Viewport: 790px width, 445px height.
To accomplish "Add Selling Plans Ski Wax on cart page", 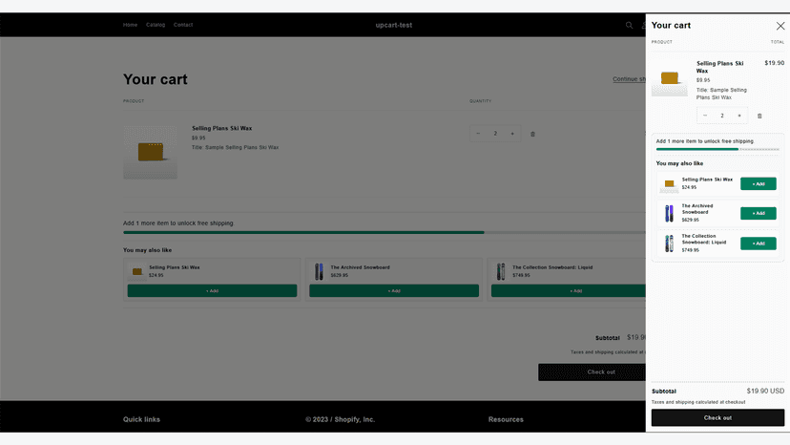I will [212, 290].
